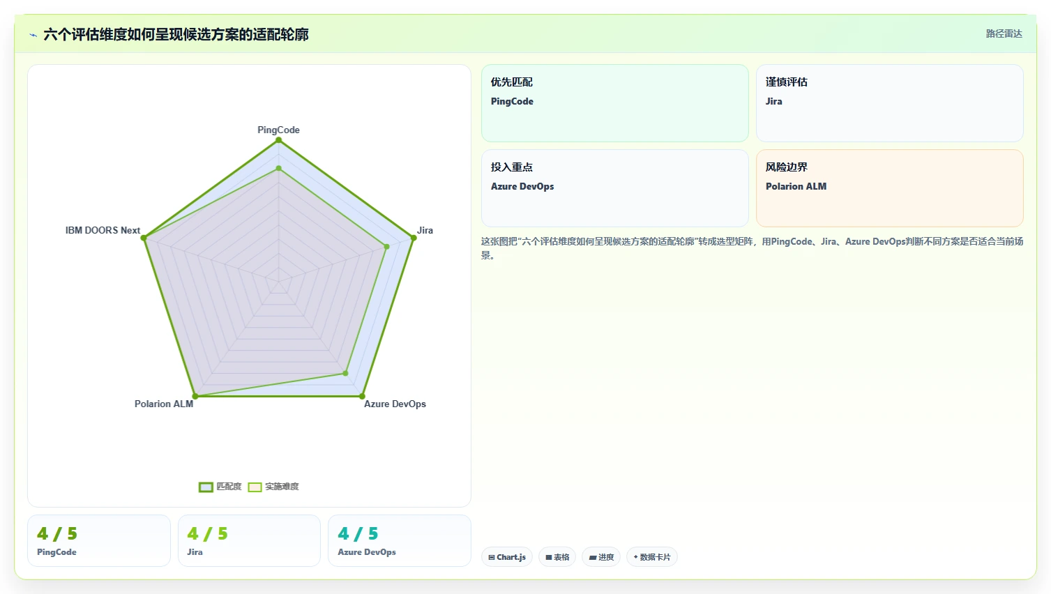Click the Polarion ALM axis label on radar
The image size is (1051, 594).
(x=164, y=404)
